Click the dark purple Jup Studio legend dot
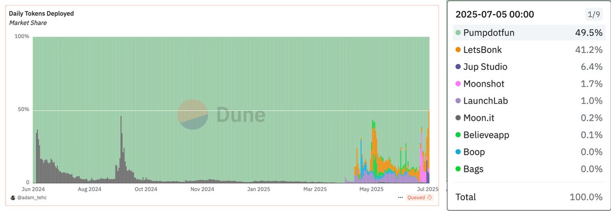Image resolution: width=611 pixels, height=211 pixels. (x=458, y=66)
